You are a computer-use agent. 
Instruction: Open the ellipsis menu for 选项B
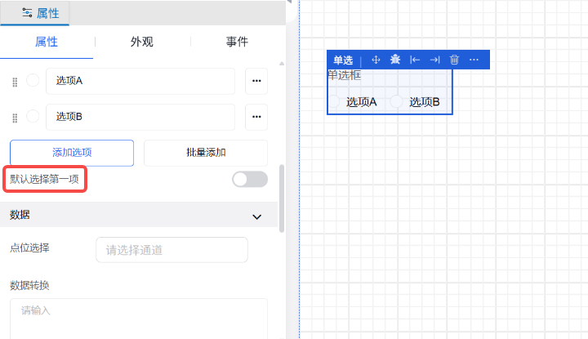point(256,117)
